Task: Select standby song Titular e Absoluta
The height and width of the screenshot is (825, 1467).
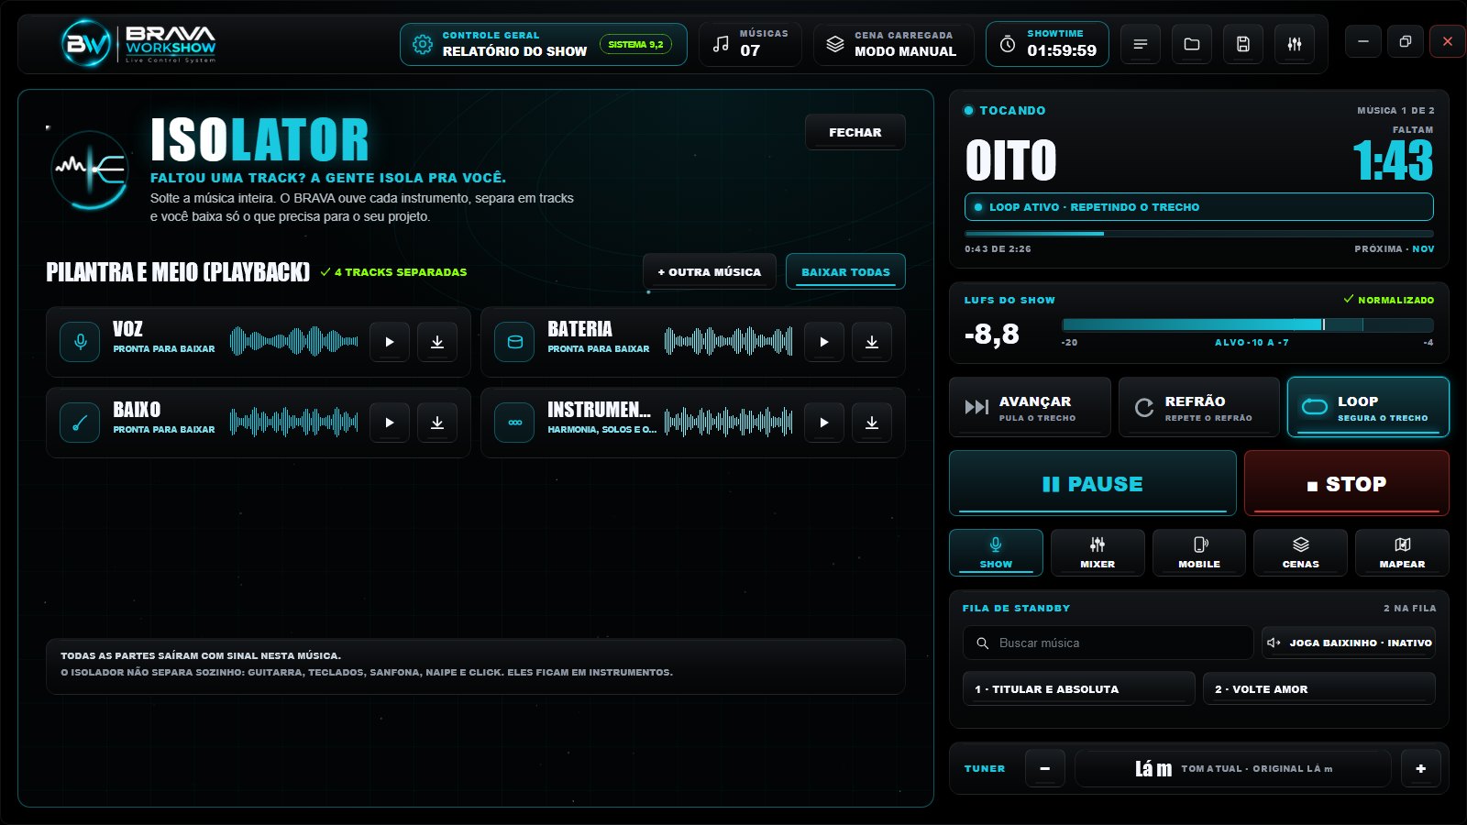Action: pos(1079,688)
